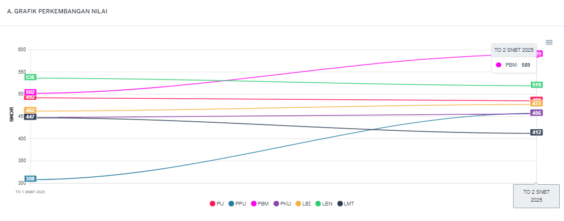This screenshot has width=564, height=221.
Task: Click the PBM 589 tooltip entry
Action: (514, 65)
